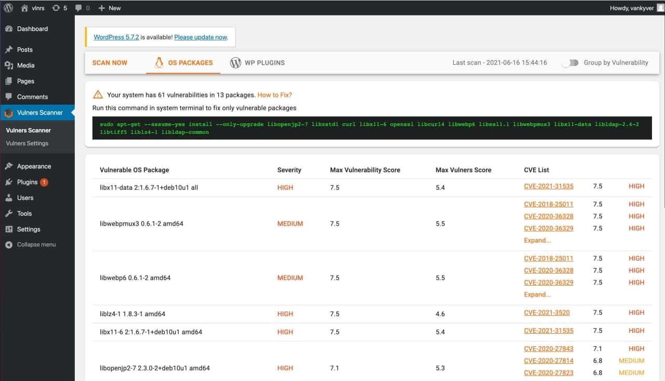This screenshot has height=381, width=665.
Task: Click the Tools wrench icon
Action: 9,214
